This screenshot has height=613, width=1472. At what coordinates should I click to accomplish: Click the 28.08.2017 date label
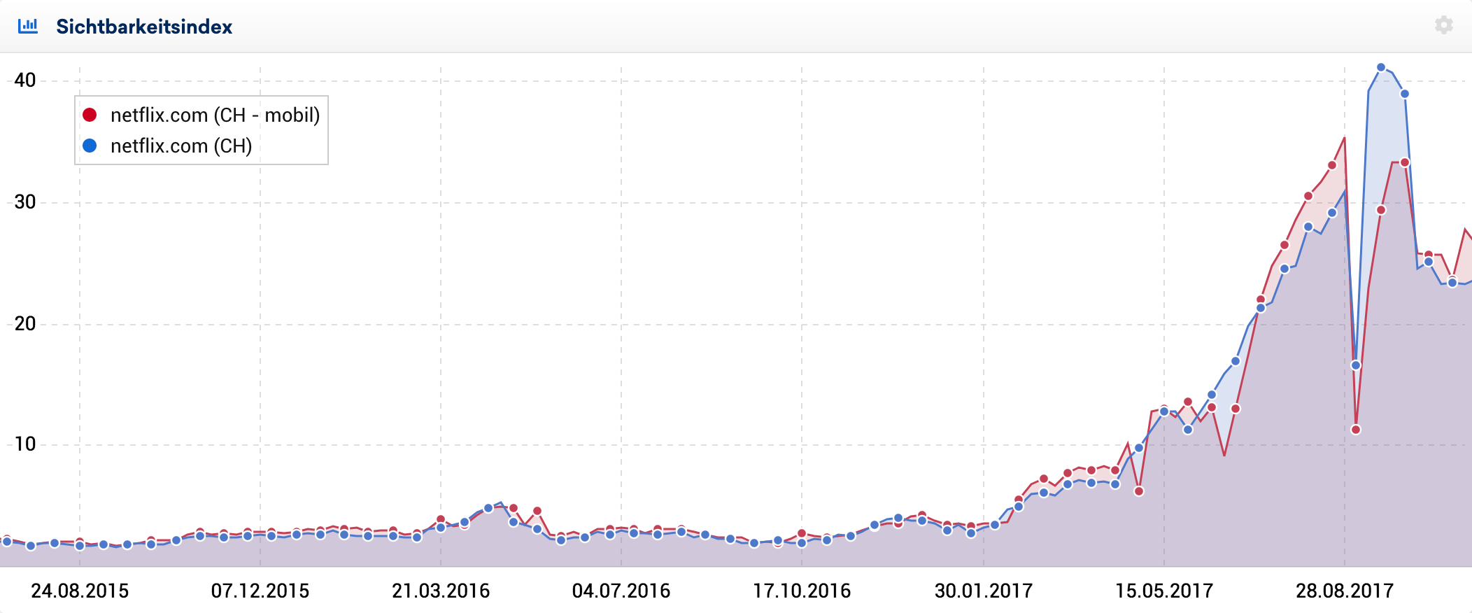pos(1345,591)
